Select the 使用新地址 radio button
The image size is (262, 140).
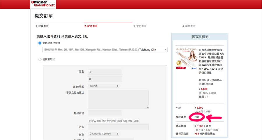click(x=40, y=59)
